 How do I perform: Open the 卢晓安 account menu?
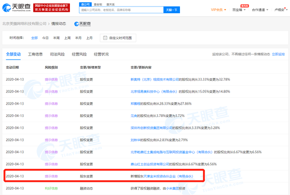[280, 10]
